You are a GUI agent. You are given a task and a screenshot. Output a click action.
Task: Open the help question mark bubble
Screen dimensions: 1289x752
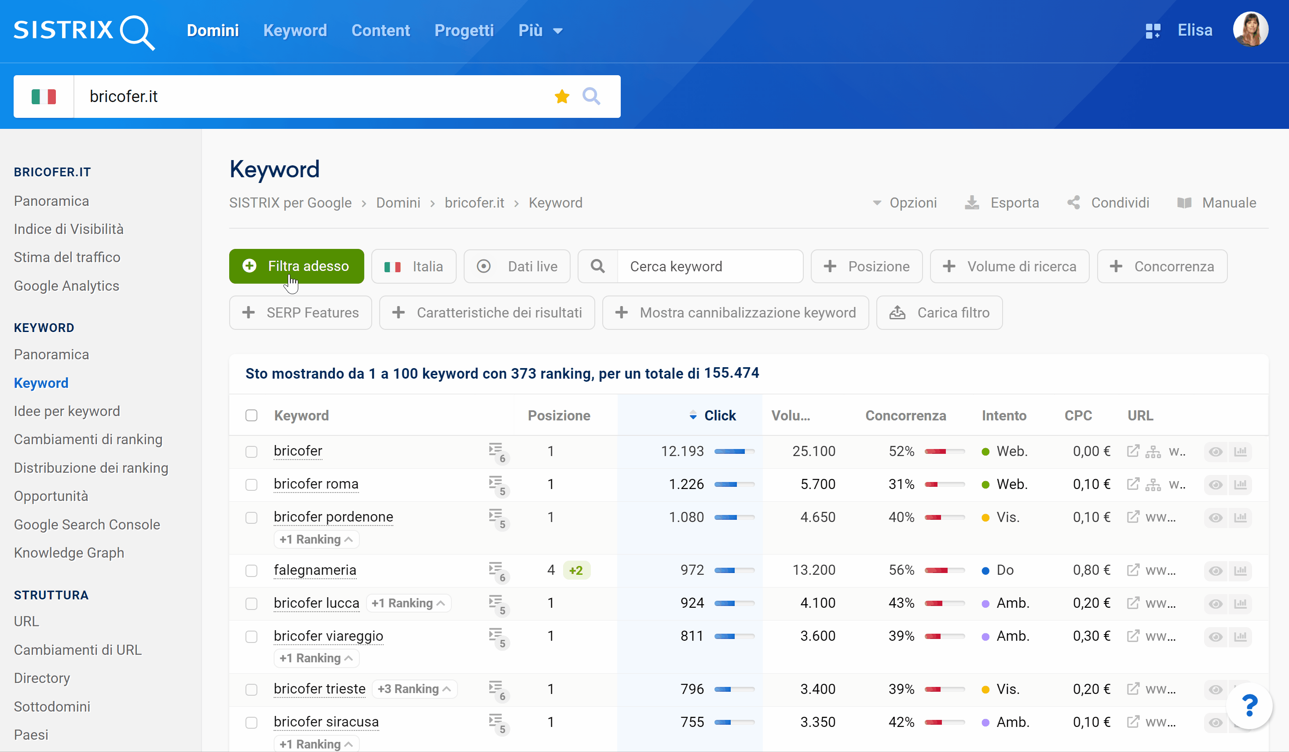1249,705
